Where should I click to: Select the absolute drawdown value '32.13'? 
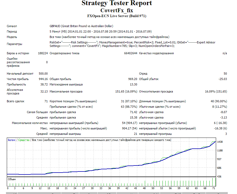[x=44, y=92]
